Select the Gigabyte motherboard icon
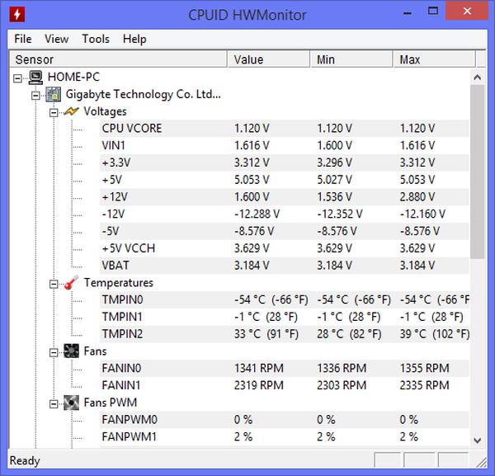 click(x=54, y=94)
